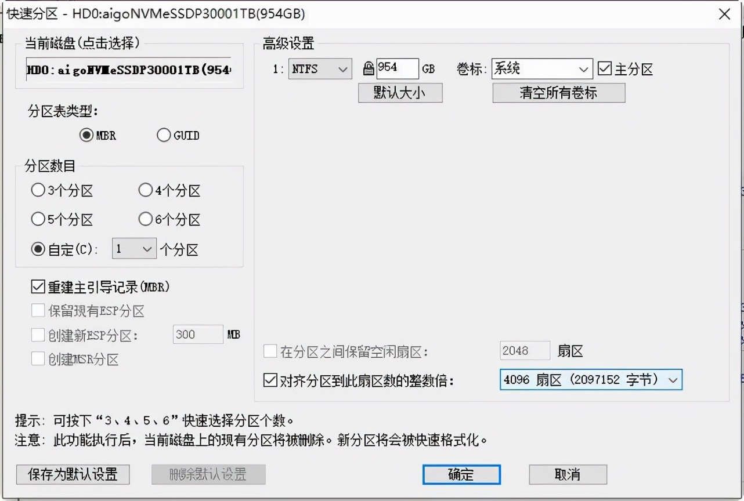Select 自定(C) custom partition count
This screenshot has height=501, width=744.
[38, 249]
